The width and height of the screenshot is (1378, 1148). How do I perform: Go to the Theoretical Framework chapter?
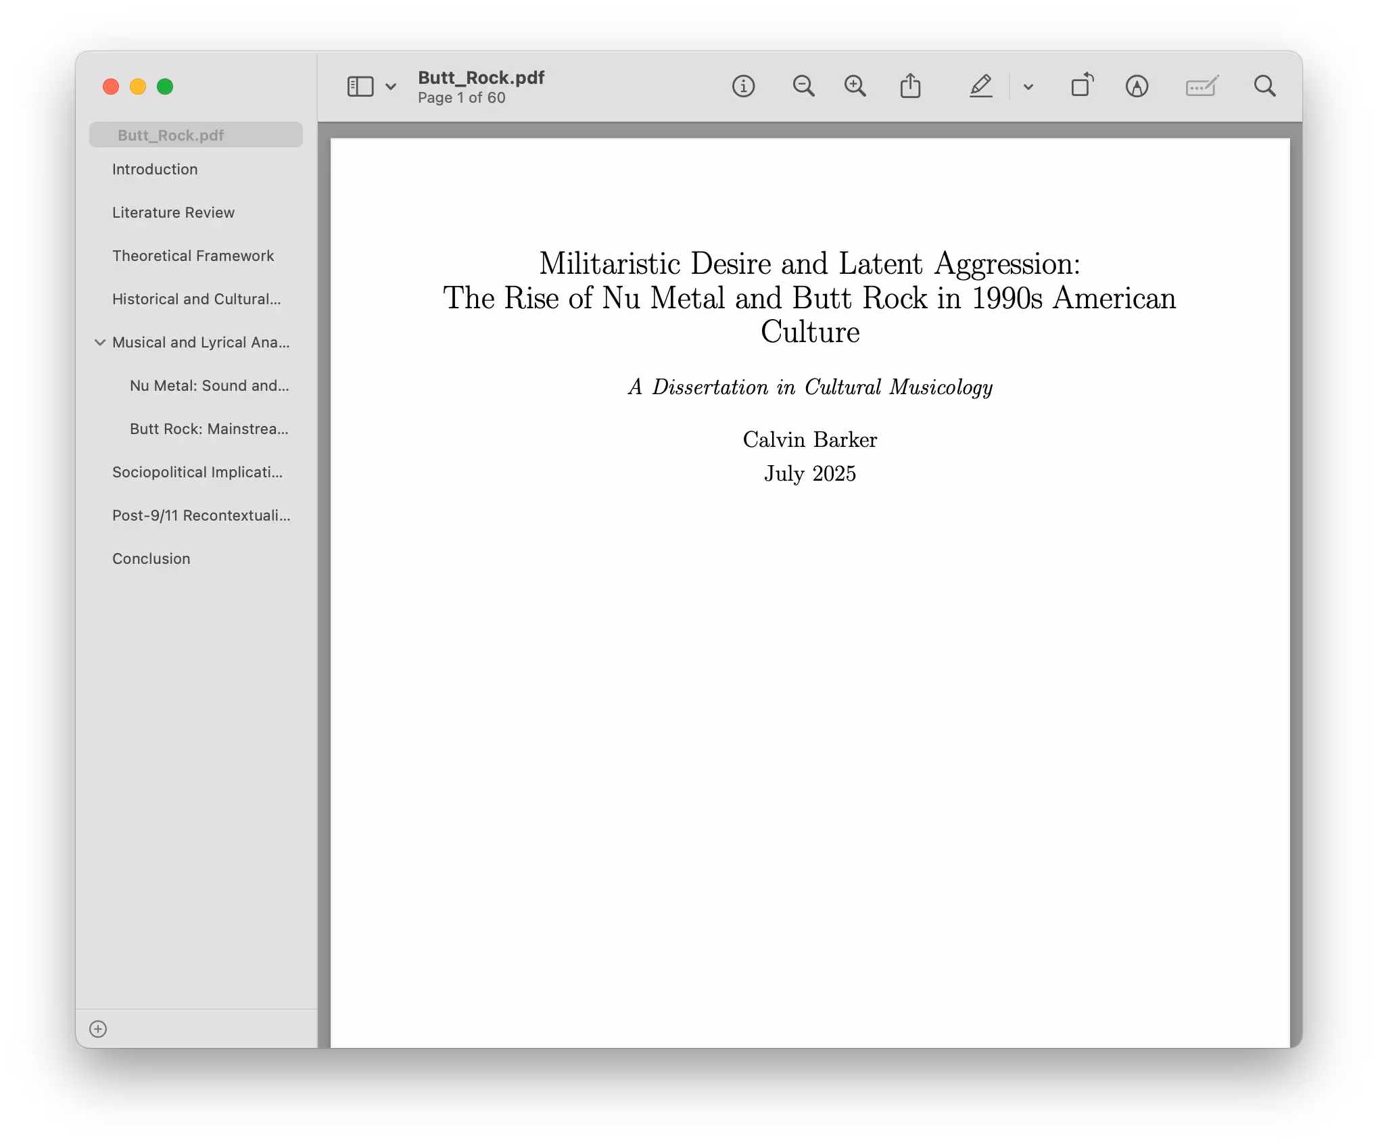point(193,256)
